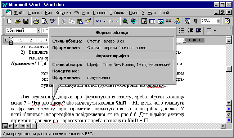This screenshot has width=234, height=138.
Task: Click vertical scrollbar up arrow
Action: pyautogui.click(x=229, y=41)
